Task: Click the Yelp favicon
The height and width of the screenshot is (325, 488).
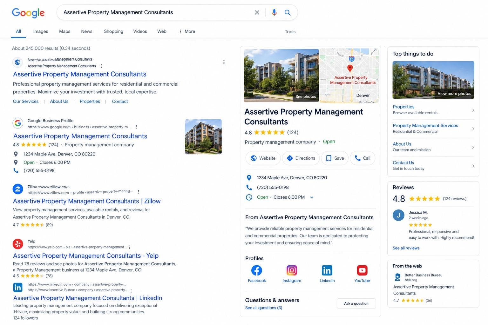Action: (x=18, y=244)
